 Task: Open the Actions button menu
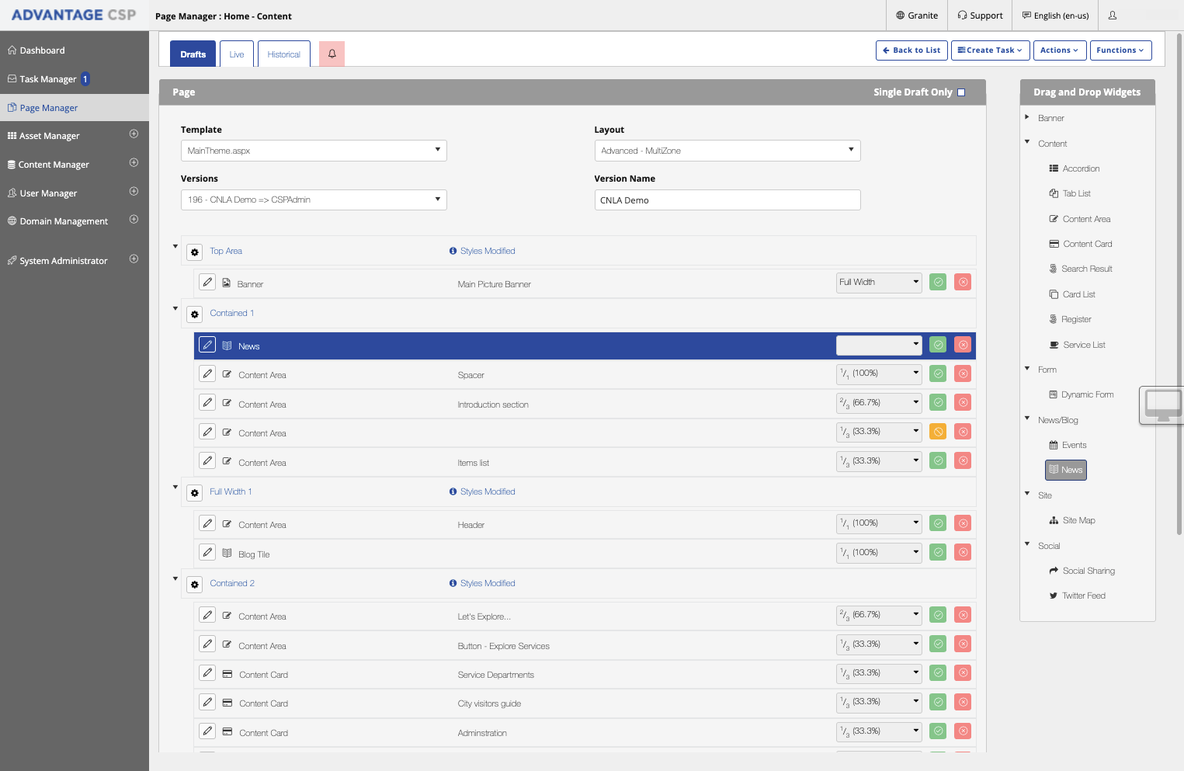pos(1059,50)
